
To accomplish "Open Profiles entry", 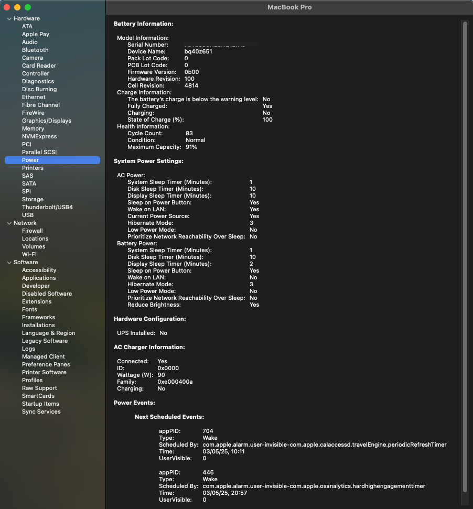I will point(32,380).
